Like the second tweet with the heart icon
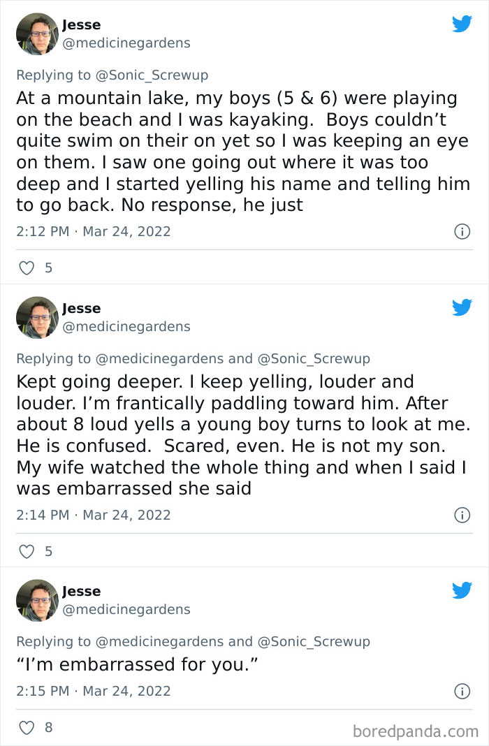Screen dimensions: 489x746 click(x=27, y=551)
